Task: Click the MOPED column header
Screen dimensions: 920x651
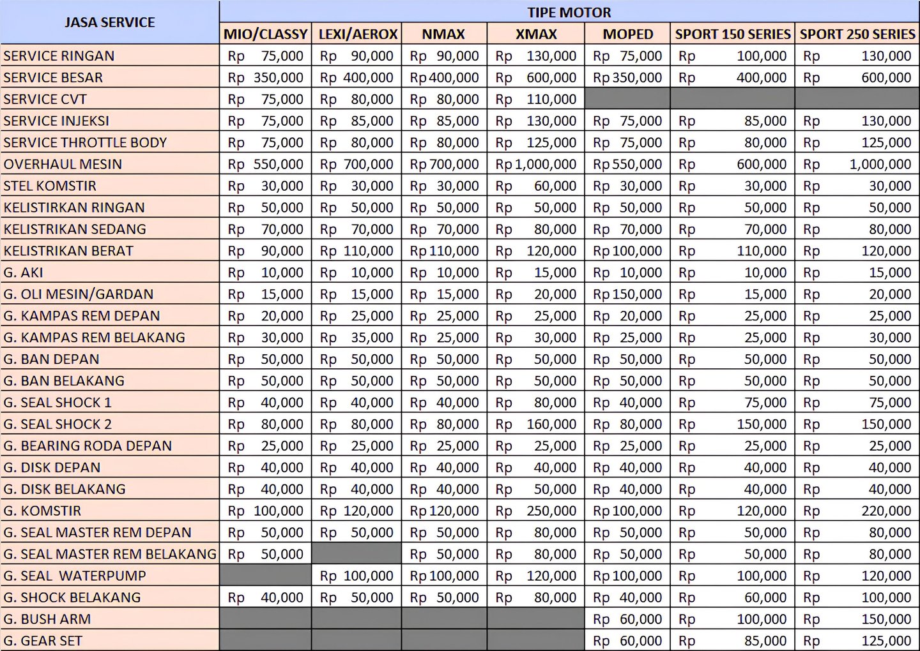Action: click(628, 34)
